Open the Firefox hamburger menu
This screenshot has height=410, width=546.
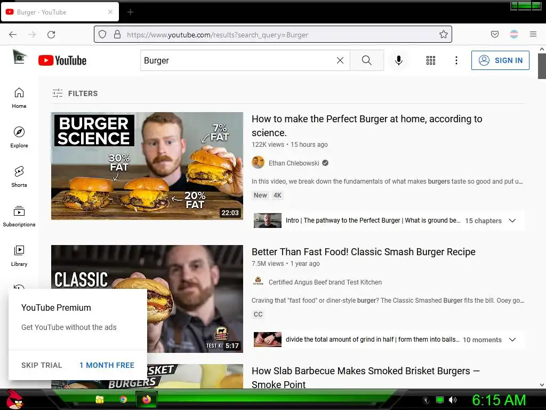[533, 34]
